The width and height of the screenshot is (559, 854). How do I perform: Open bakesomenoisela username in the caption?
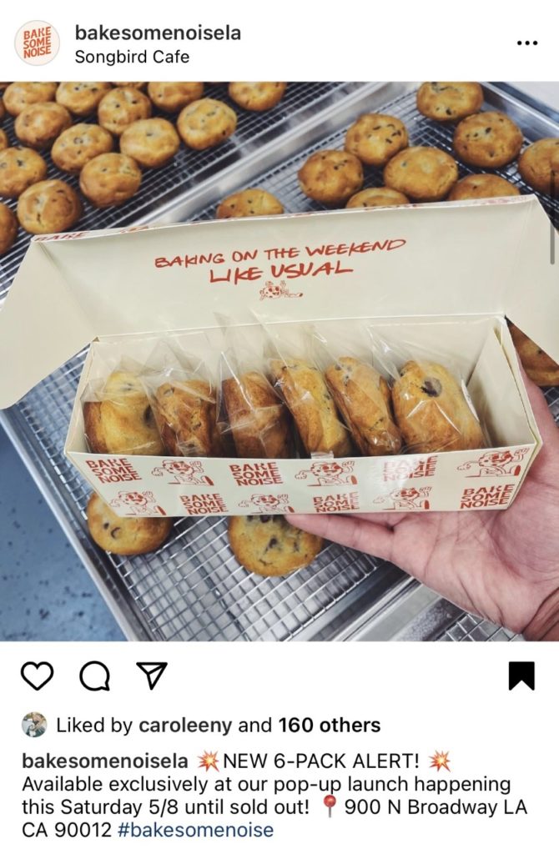coord(105,761)
